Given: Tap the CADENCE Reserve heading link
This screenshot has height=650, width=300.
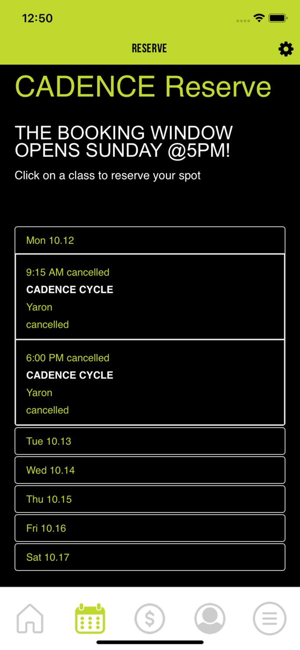Looking at the screenshot, I should tap(143, 86).
